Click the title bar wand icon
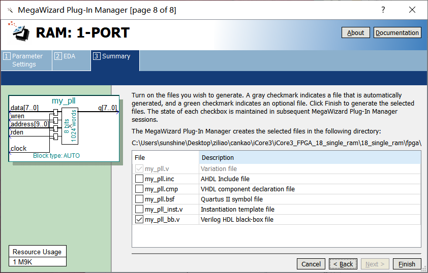The width and height of the screenshot is (428, 273). coord(9,10)
